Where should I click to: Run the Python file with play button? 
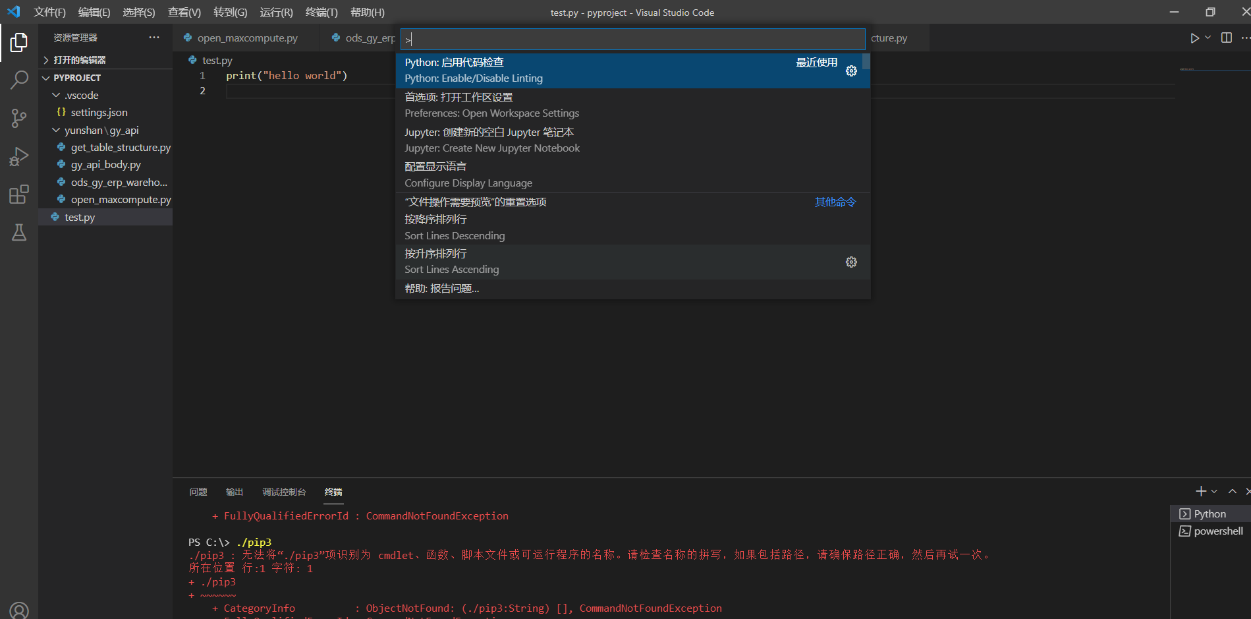[1194, 38]
